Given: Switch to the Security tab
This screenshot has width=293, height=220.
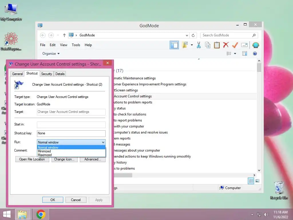Looking at the screenshot, I should (47, 74).
